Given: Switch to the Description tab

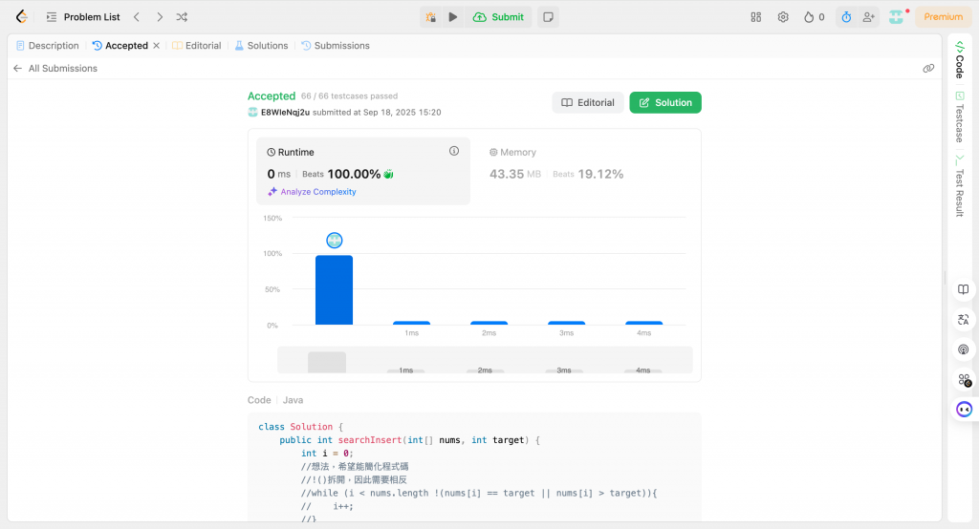Looking at the screenshot, I should [x=48, y=46].
